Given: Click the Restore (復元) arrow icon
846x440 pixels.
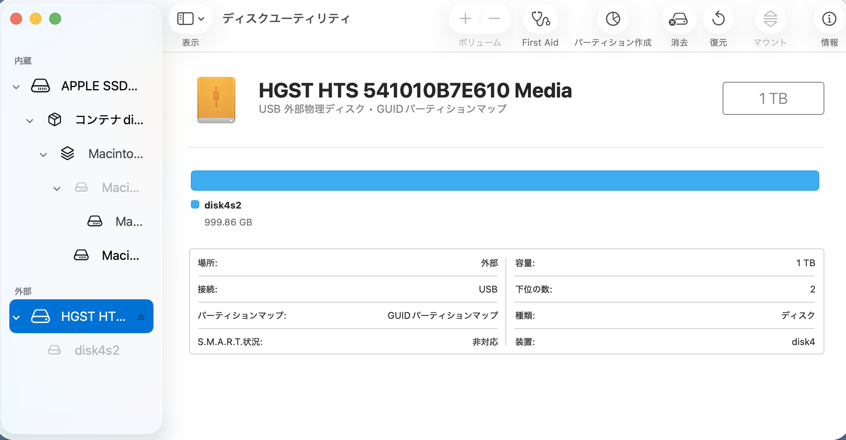Looking at the screenshot, I should pos(718,19).
